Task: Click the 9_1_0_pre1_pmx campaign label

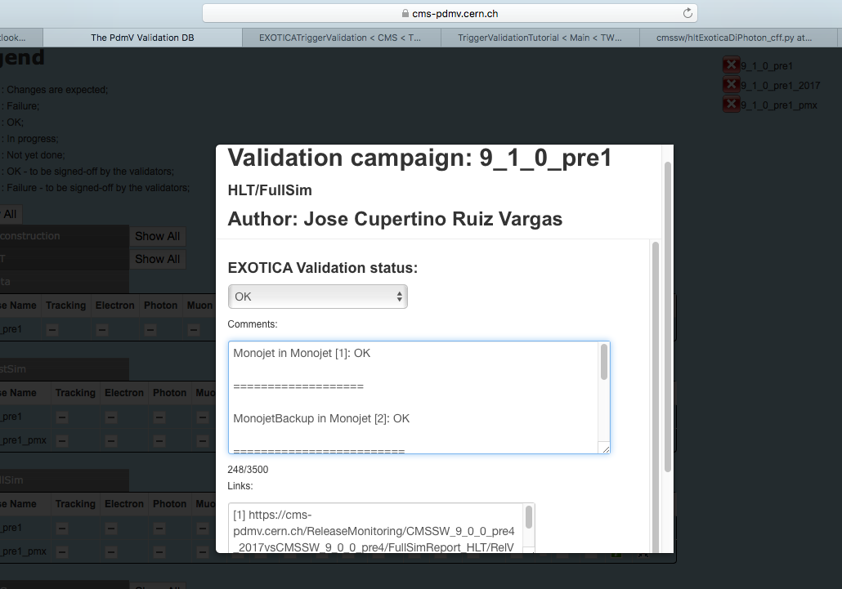Action: click(779, 105)
